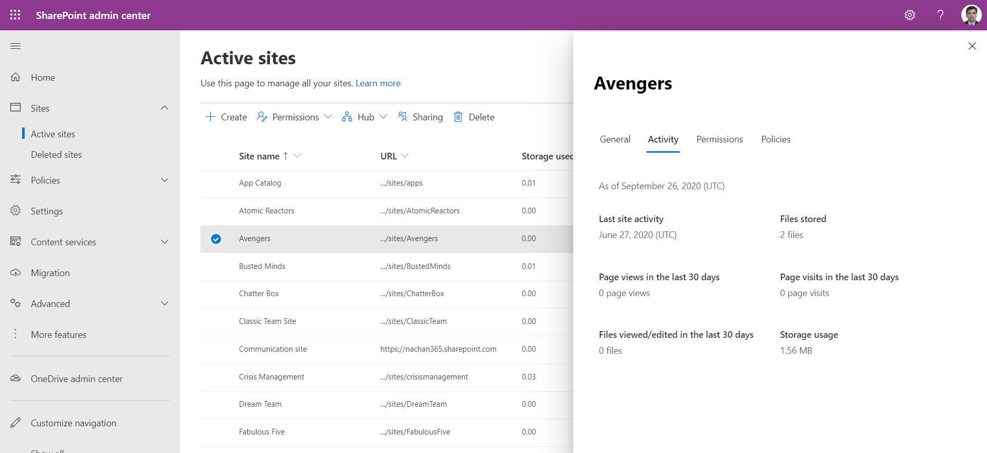Collapse the navigation hamburger menu
This screenshot has height=453, width=987.
click(x=15, y=46)
